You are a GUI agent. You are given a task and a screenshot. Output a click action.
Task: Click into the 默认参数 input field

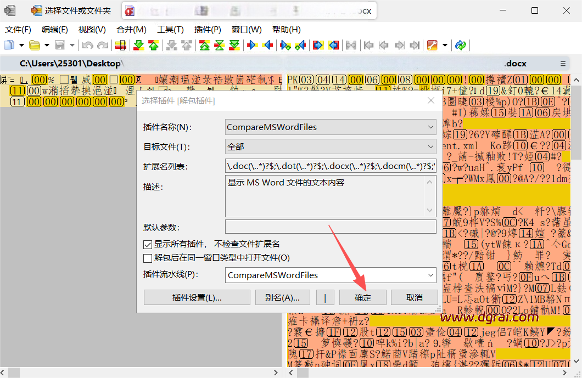[331, 227]
